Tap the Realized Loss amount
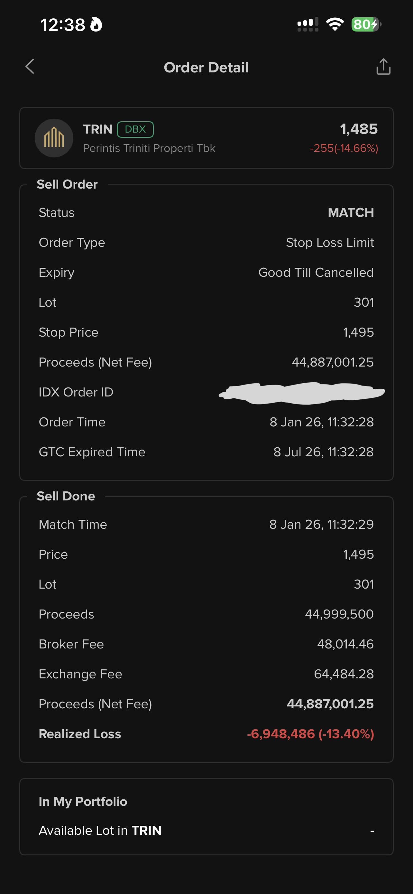 tap(310, 734)
